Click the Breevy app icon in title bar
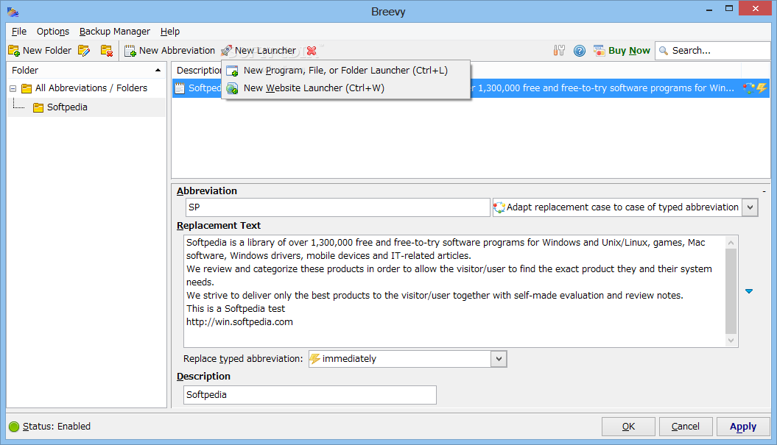Image resolution: width=777 pixels, height=445 pixels. [x=13, y=11]
